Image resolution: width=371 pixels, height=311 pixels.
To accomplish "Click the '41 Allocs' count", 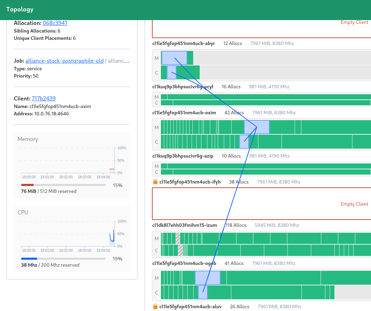I will (x=234, y=264).
